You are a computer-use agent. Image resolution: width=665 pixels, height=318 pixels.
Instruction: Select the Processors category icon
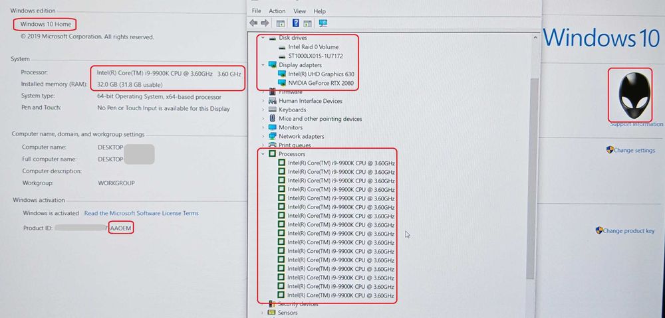[272, 154]
